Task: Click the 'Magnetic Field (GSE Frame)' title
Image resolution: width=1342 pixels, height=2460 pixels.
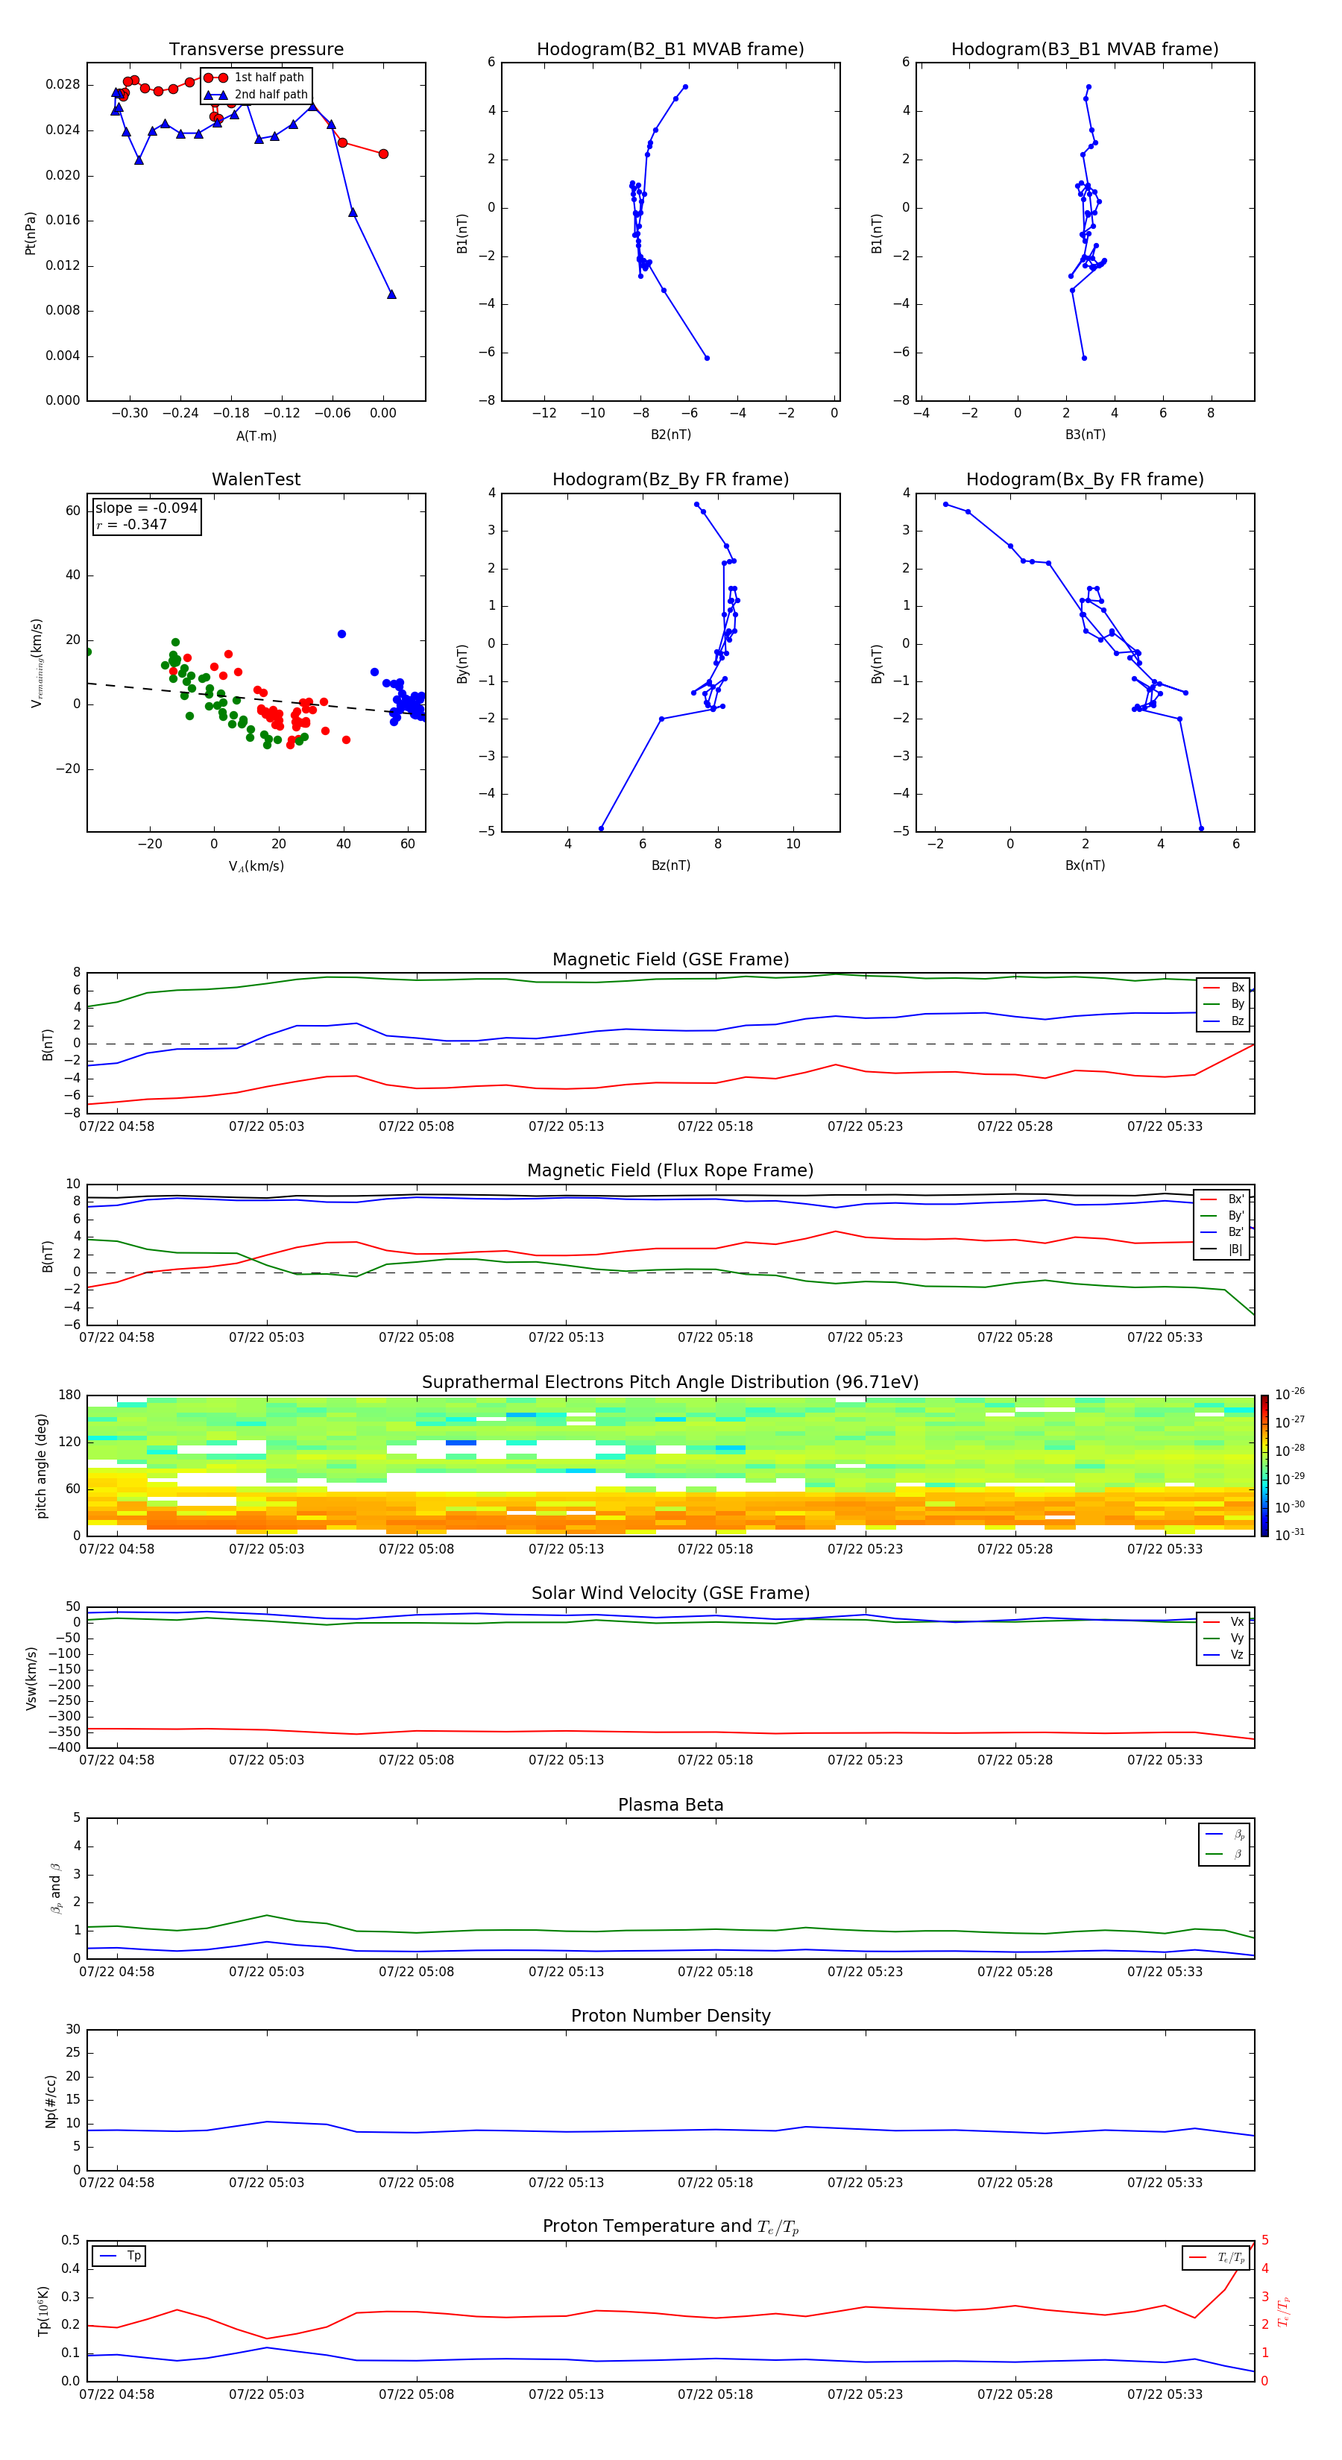Action: point(670,959)
